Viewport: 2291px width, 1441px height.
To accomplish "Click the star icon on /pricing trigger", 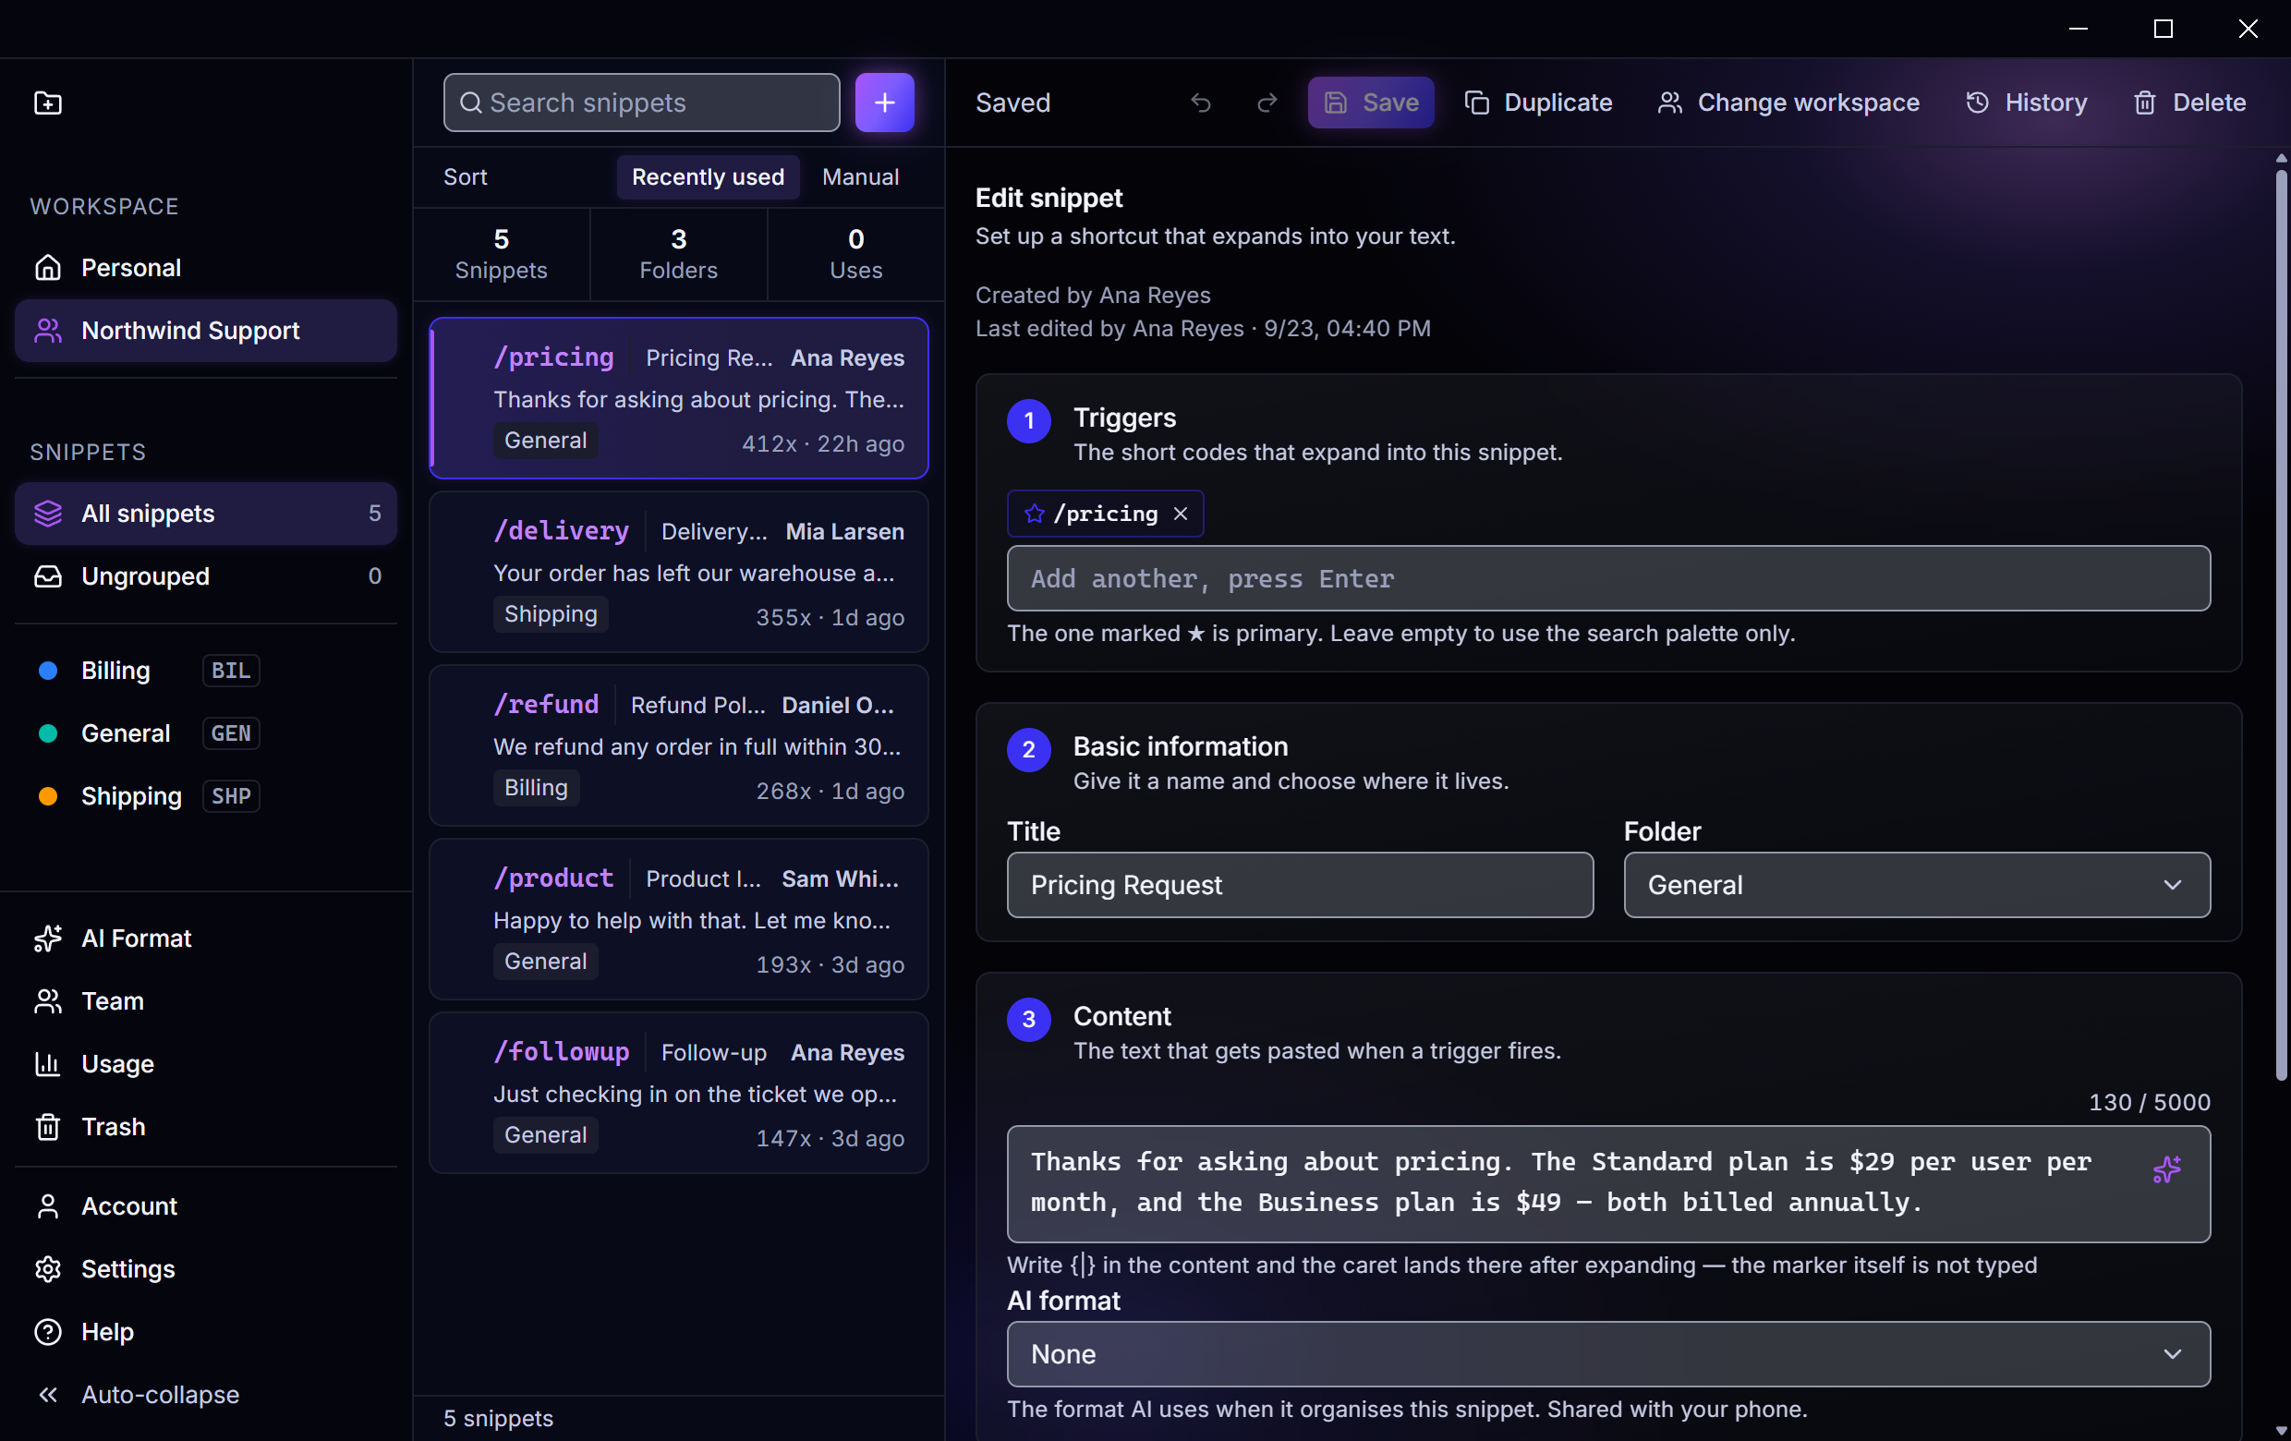I will (1035, 514).
